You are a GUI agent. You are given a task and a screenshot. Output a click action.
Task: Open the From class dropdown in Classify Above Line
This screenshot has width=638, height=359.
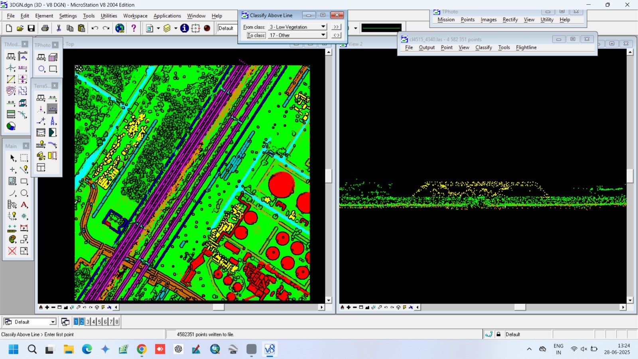(x=323, y=27)
